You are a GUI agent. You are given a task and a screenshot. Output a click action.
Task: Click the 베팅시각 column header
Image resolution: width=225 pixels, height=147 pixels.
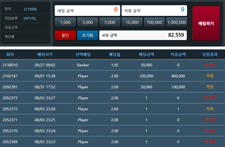pos(45,54)
